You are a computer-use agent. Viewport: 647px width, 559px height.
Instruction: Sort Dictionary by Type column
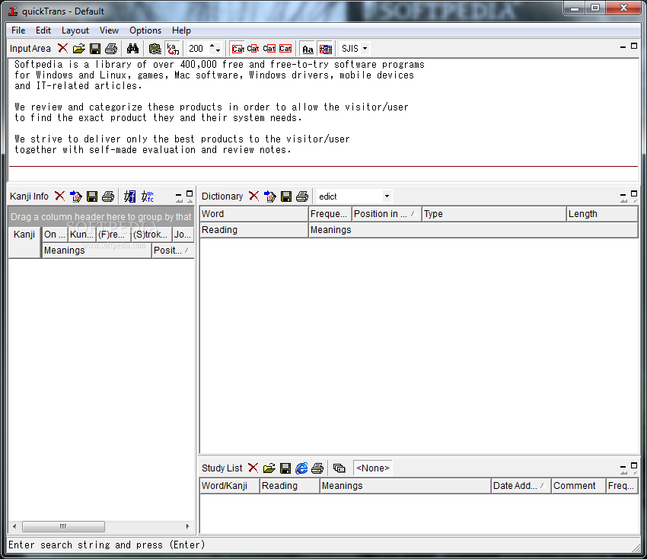(x=494, y=214)
